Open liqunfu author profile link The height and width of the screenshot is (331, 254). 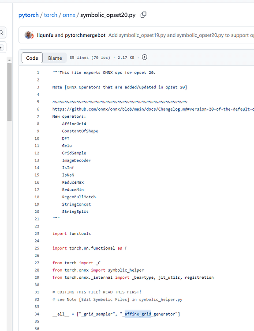45,35
